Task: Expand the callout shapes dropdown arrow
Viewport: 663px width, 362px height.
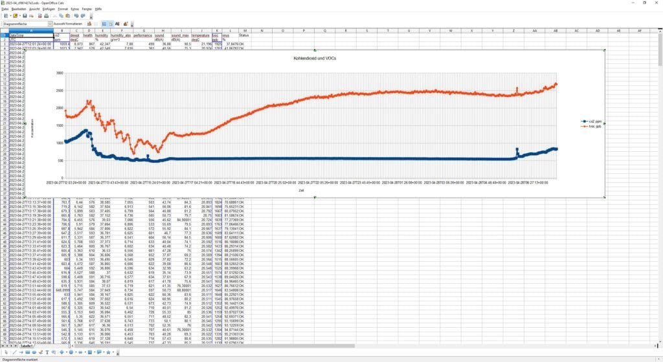Action: point(104,352)
